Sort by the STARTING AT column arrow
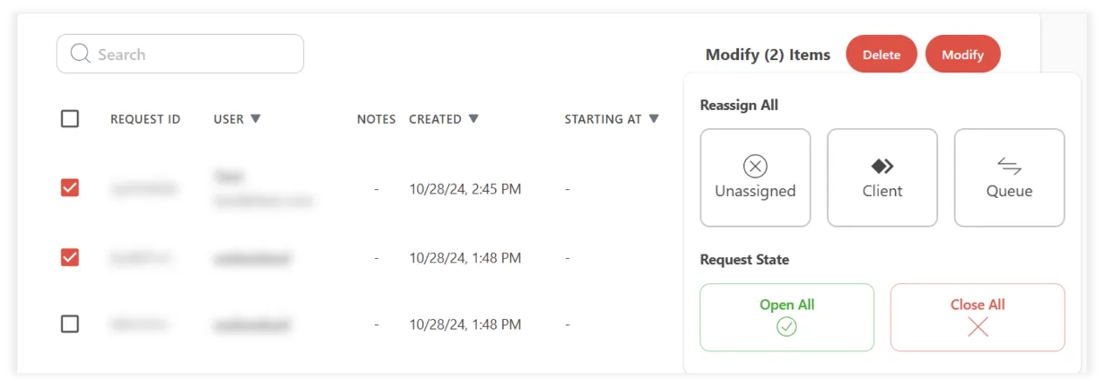Screen dimensions: 1104x387 [x=653, y=119]
